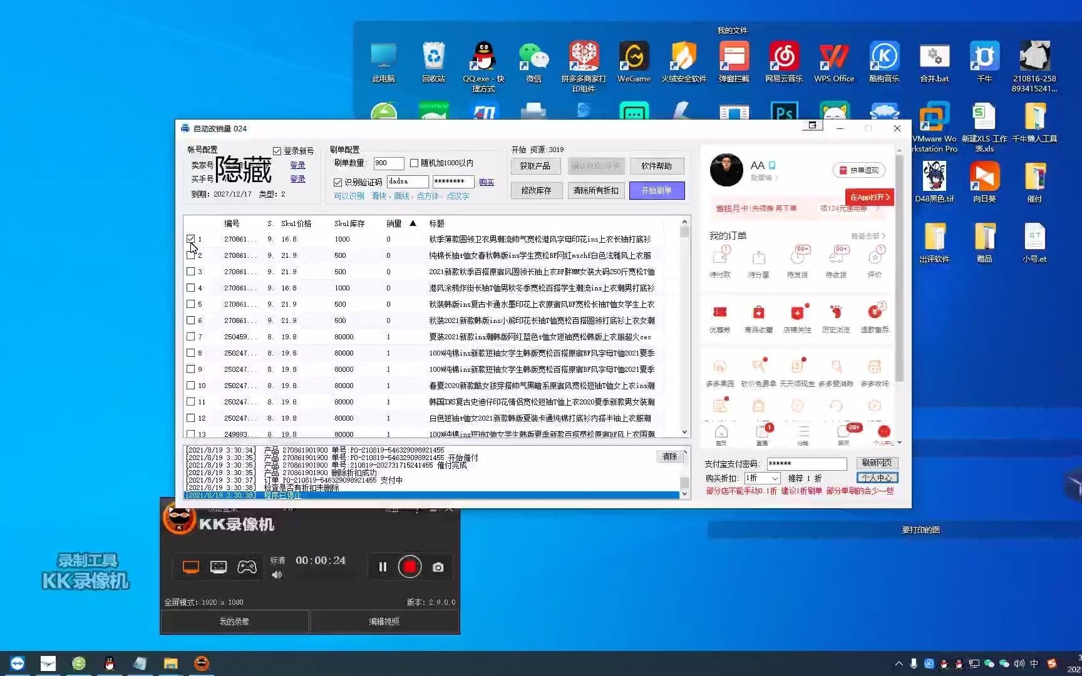Switch to the 直播 bottom tab
The height and width of the screenshot is (676, 1082).
click(x=762, y=434)
